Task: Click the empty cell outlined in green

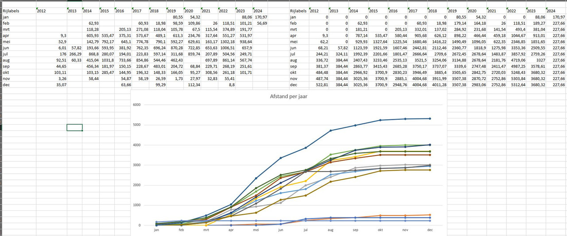Action: point(74,127)
